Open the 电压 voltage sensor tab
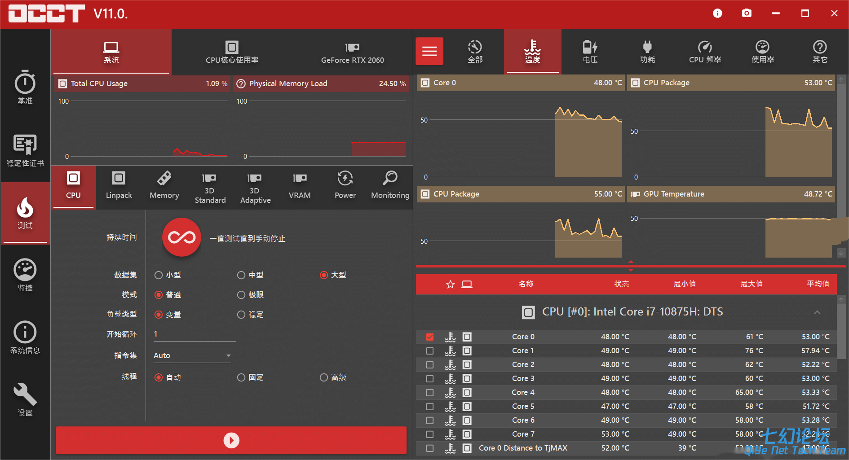 click(x=590, y=51)
